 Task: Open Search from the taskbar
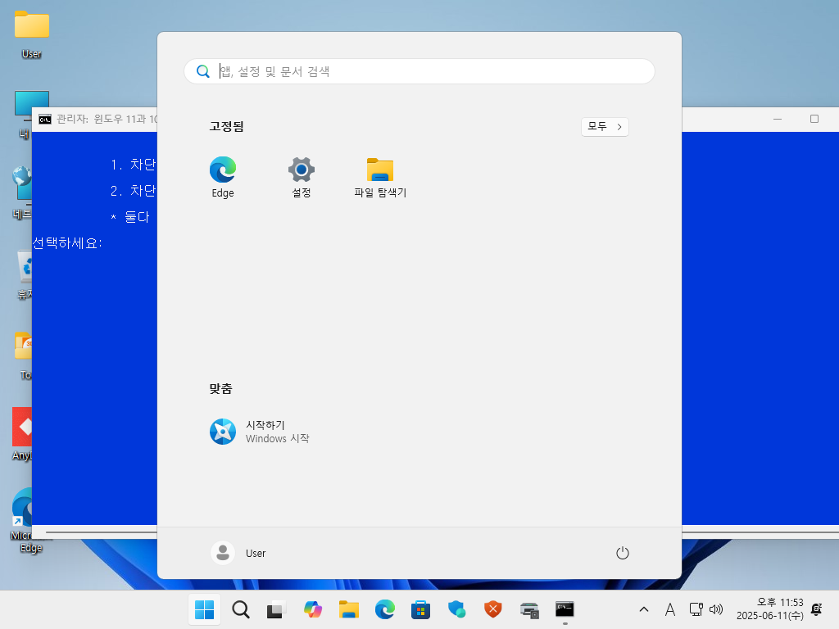pyautogui.click(x=240, y=609)
